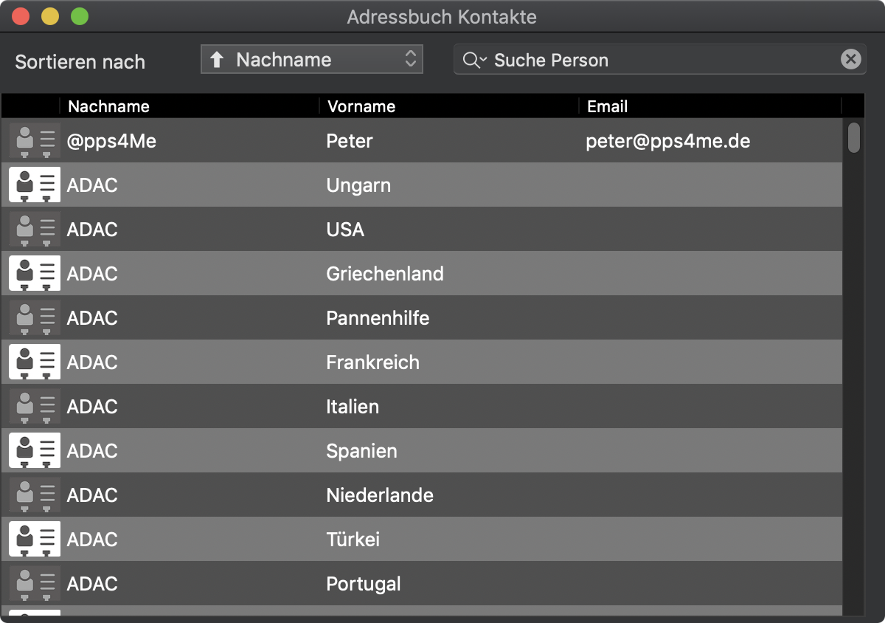This screenshot has width=885, height=623.
Task: Open the search options magnifier menu
Action: (x=474, y=61)
